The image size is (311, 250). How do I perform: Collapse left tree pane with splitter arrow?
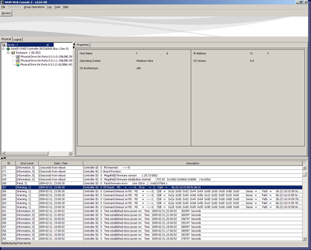pos(74,44)
